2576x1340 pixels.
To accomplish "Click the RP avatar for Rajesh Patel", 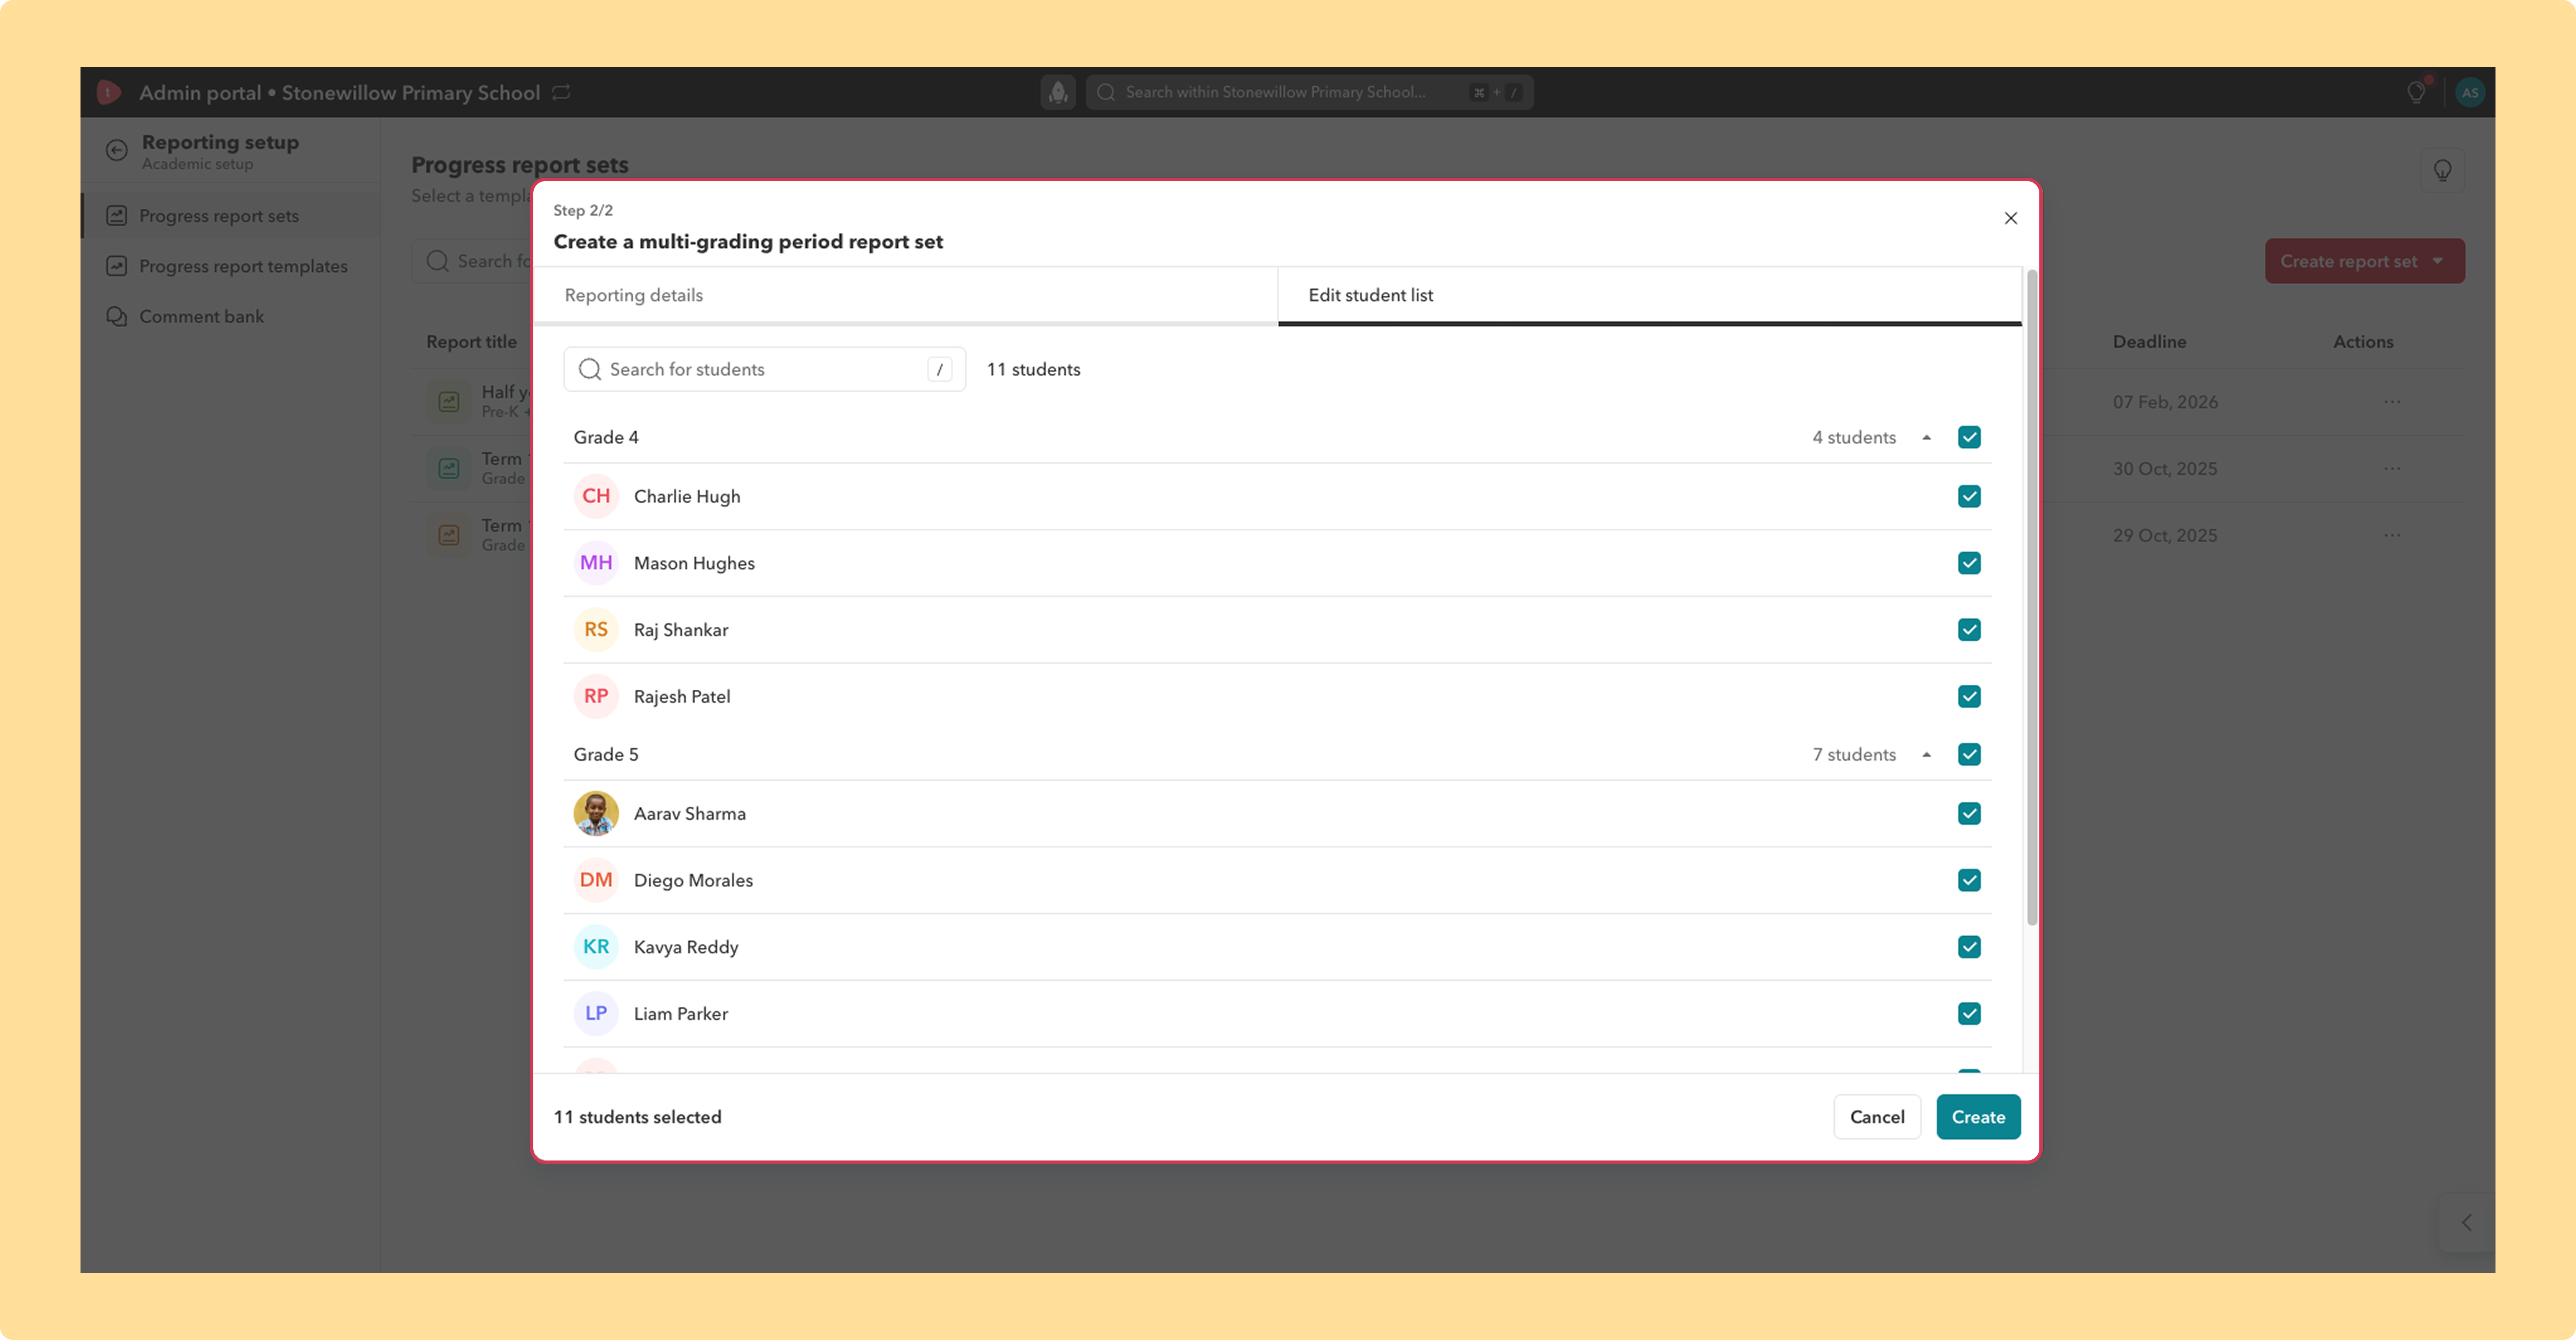I will click(x=596, y=696).
